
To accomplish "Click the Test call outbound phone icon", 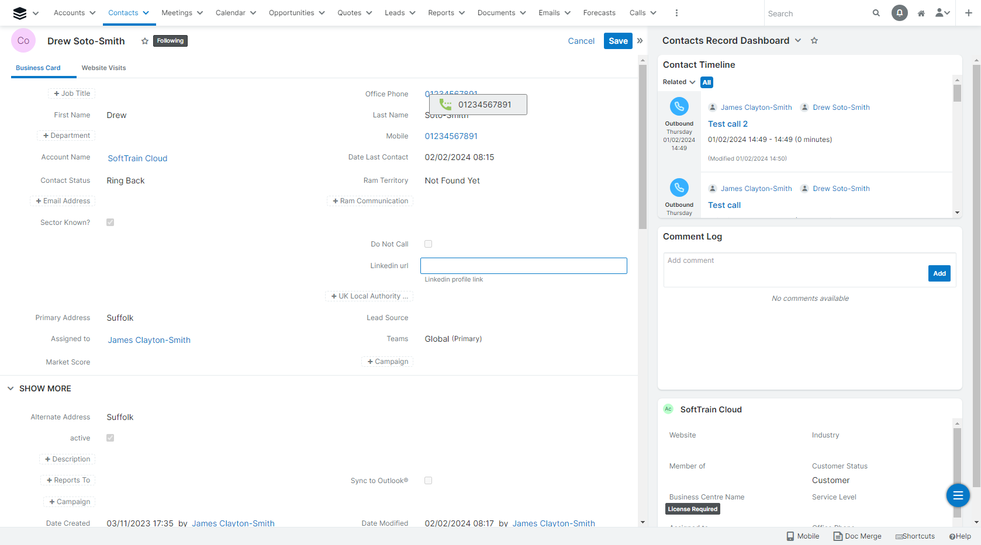I will 679,188.
